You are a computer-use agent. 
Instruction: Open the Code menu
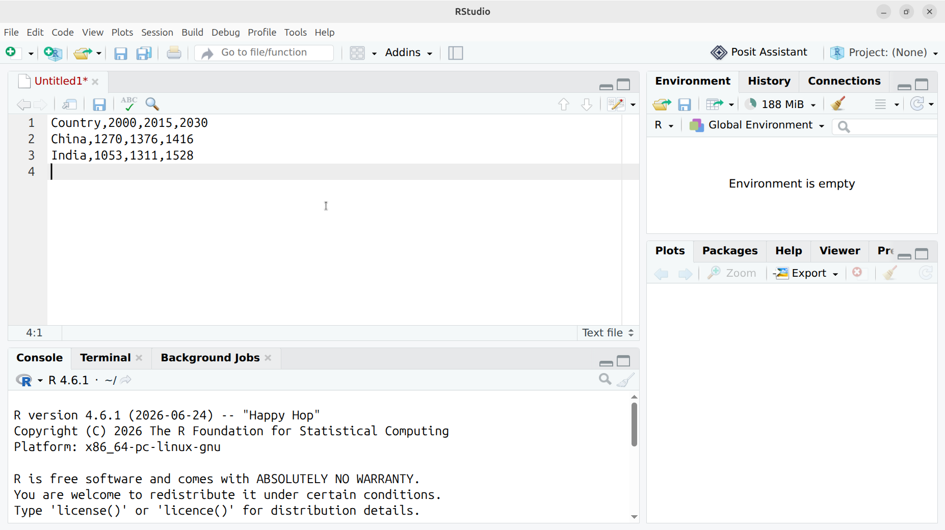tap(63, 32)
